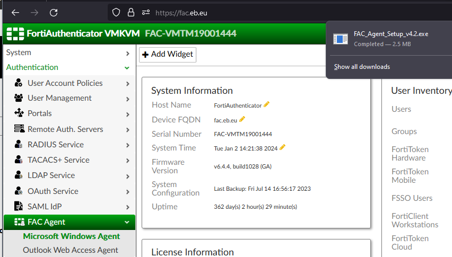The image size is (452, 257).
Task: Edit Host Name with pencil icon
Action: tap(267, 104)
